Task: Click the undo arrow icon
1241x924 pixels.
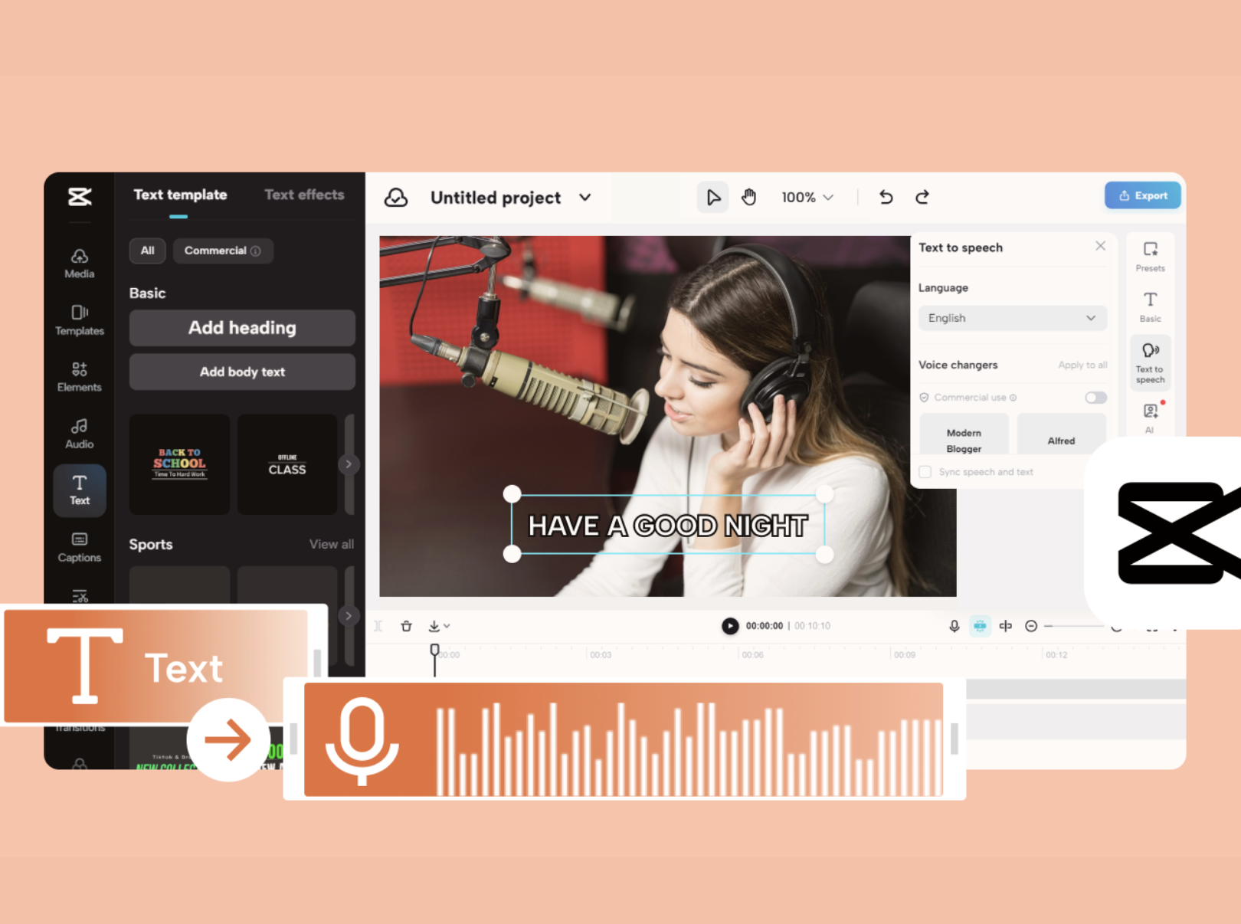Action: tap(886, 198)
